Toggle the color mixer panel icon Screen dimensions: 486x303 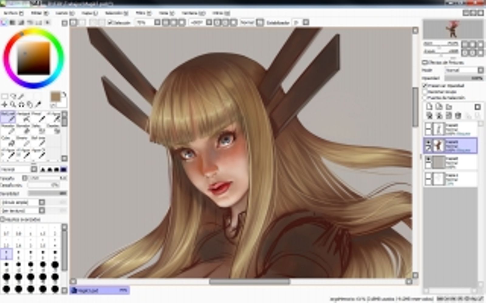(30, 22)
